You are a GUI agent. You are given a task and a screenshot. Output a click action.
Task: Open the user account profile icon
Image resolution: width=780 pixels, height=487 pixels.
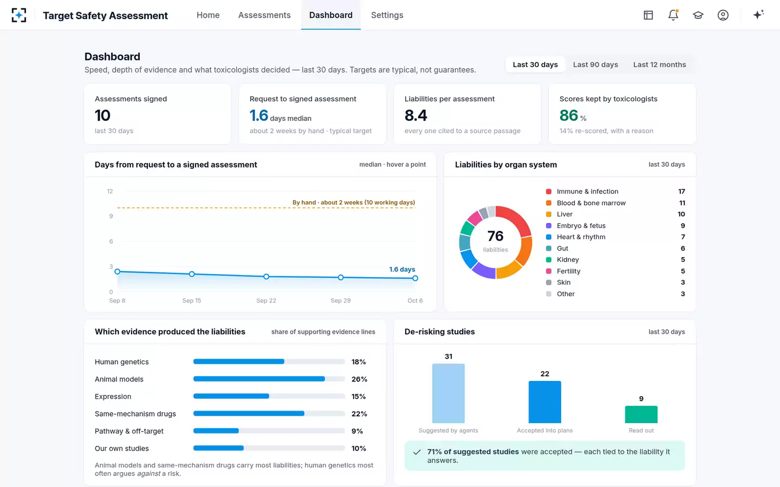tap(723, 15)
